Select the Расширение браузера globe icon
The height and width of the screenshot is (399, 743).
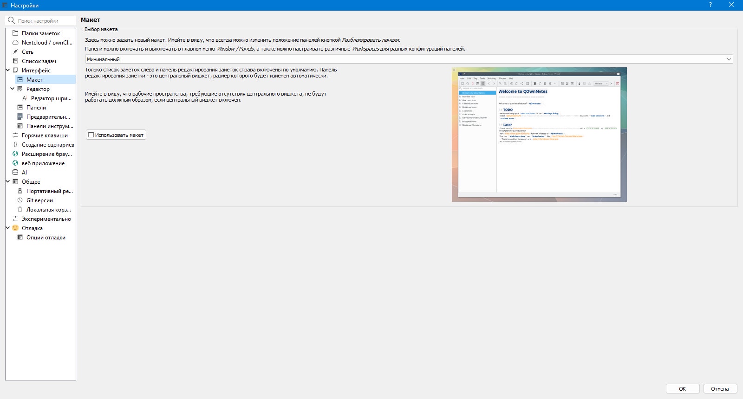pos(15,154)
